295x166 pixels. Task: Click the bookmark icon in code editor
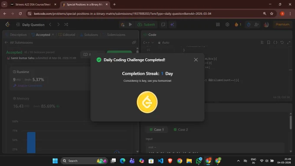point(269,43)
